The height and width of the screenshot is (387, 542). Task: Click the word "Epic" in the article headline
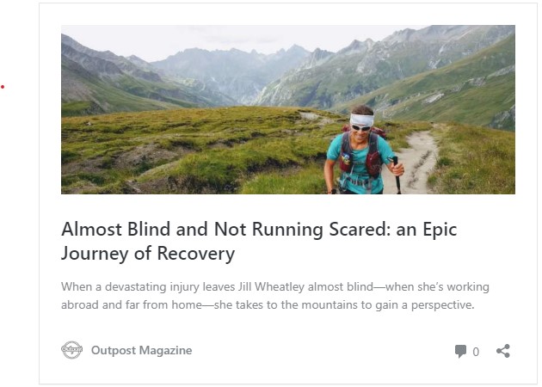pyautogui.click(x=437, y=230)
